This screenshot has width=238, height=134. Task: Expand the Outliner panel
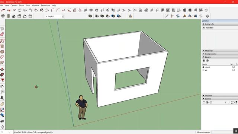(x=203, y=96)
